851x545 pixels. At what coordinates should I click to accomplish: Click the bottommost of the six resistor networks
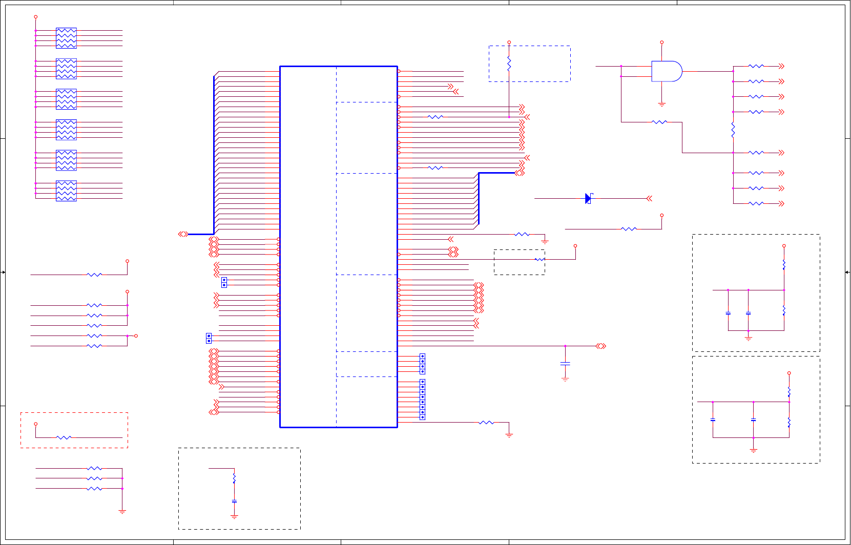(x=66, y=191)
